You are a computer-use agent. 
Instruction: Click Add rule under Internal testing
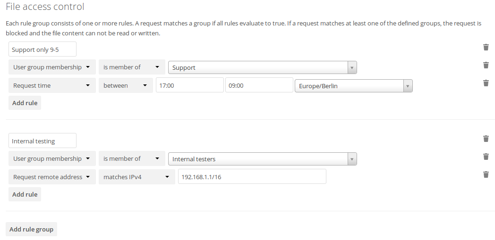pos(25,194)
